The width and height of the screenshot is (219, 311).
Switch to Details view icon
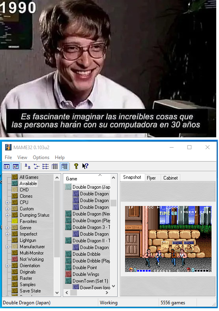(55, 167)
